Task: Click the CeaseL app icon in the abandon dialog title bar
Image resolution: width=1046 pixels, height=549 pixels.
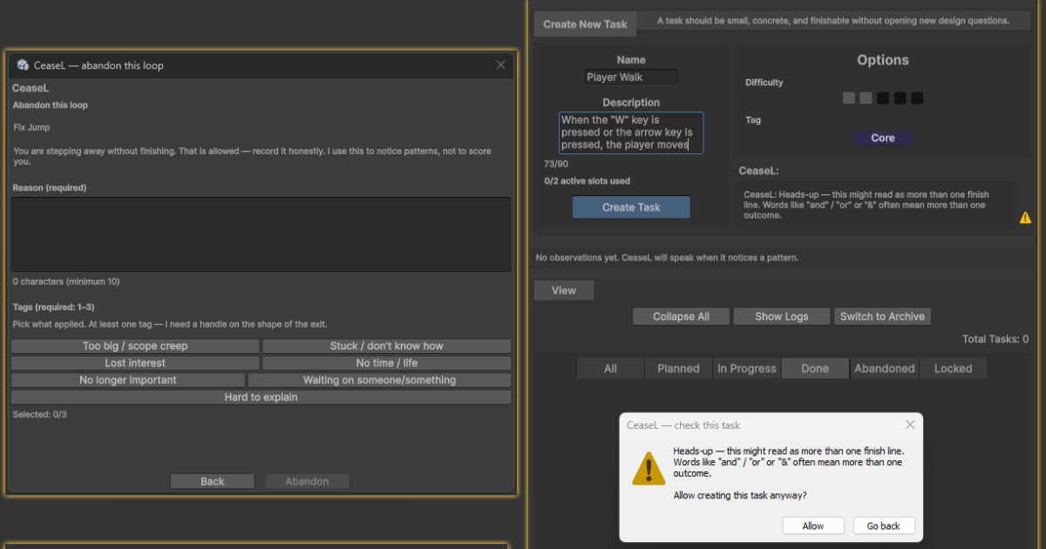Action: 24,65
